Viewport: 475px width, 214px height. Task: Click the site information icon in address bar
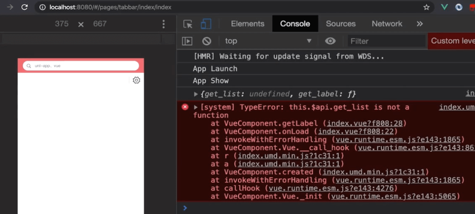tap(43, 7)
